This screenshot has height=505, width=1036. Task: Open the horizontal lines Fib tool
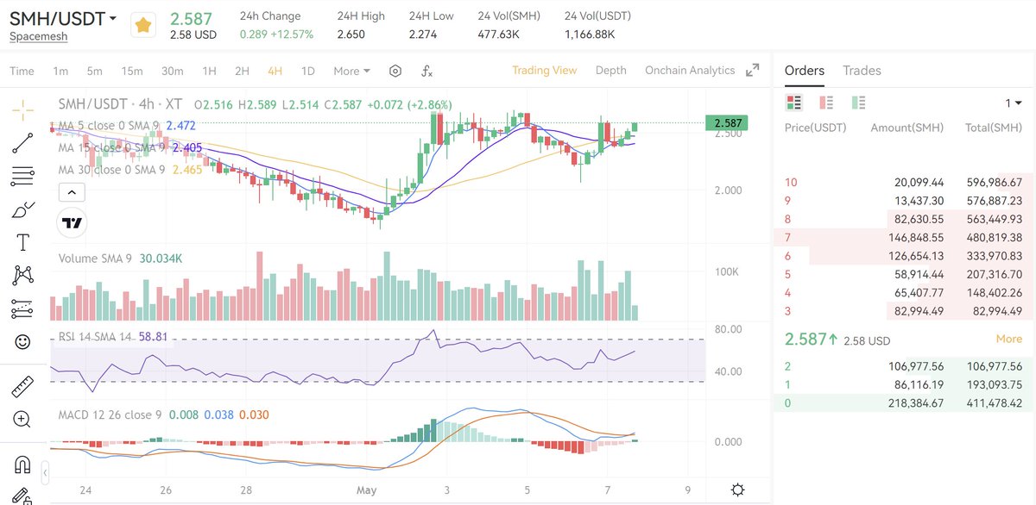(23, 177)
